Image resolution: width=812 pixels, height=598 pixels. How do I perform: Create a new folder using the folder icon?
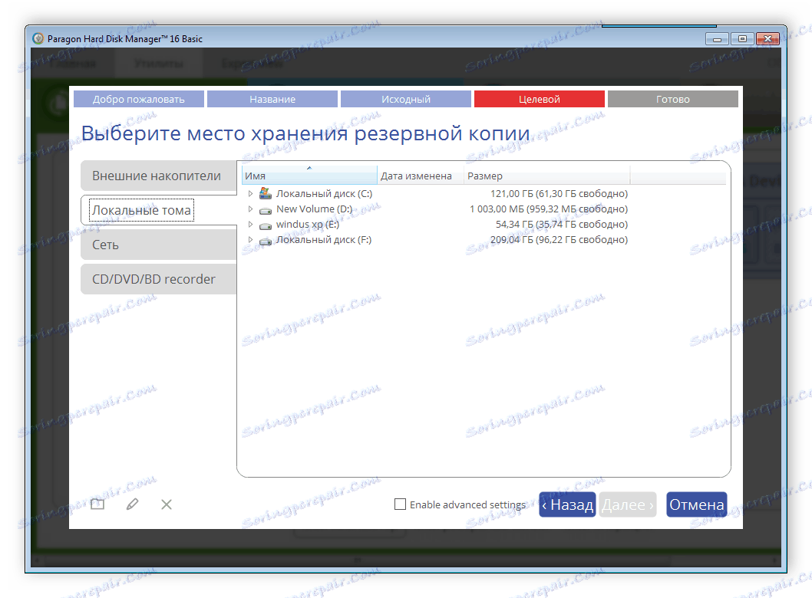coord(97,504)
